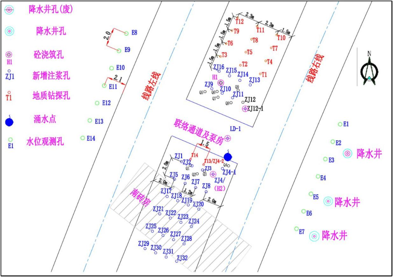The height and width of the screenshot is (277, 393).
Task: Click the hole symbol next to LD-1
Action: 227,138
